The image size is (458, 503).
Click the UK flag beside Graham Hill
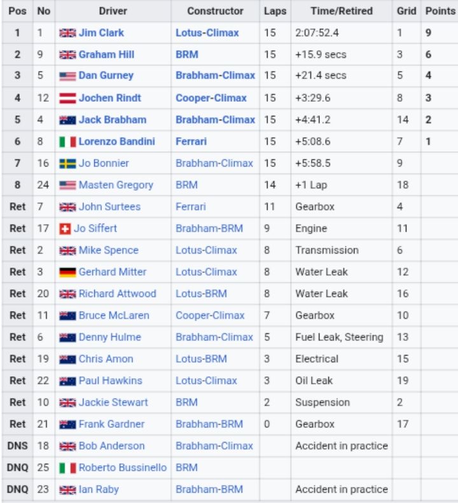[x=67, y=55]
